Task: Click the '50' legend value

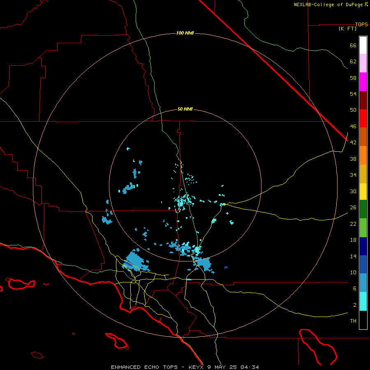Action: coord(353,110)
